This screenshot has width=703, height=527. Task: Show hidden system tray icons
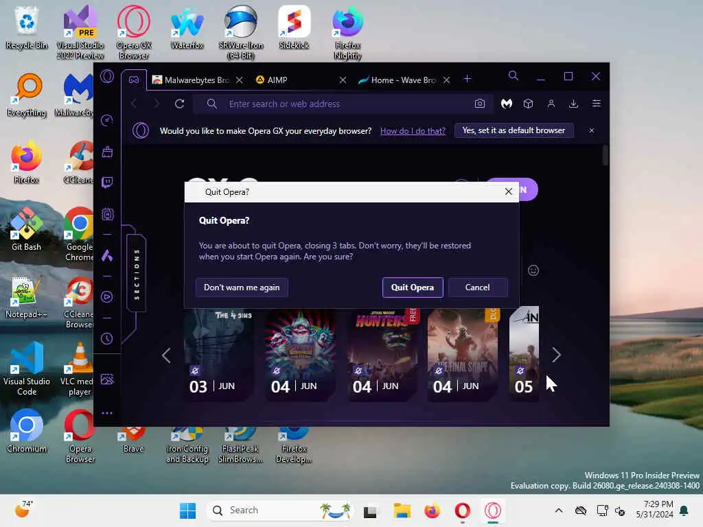[x=559, y=511]
